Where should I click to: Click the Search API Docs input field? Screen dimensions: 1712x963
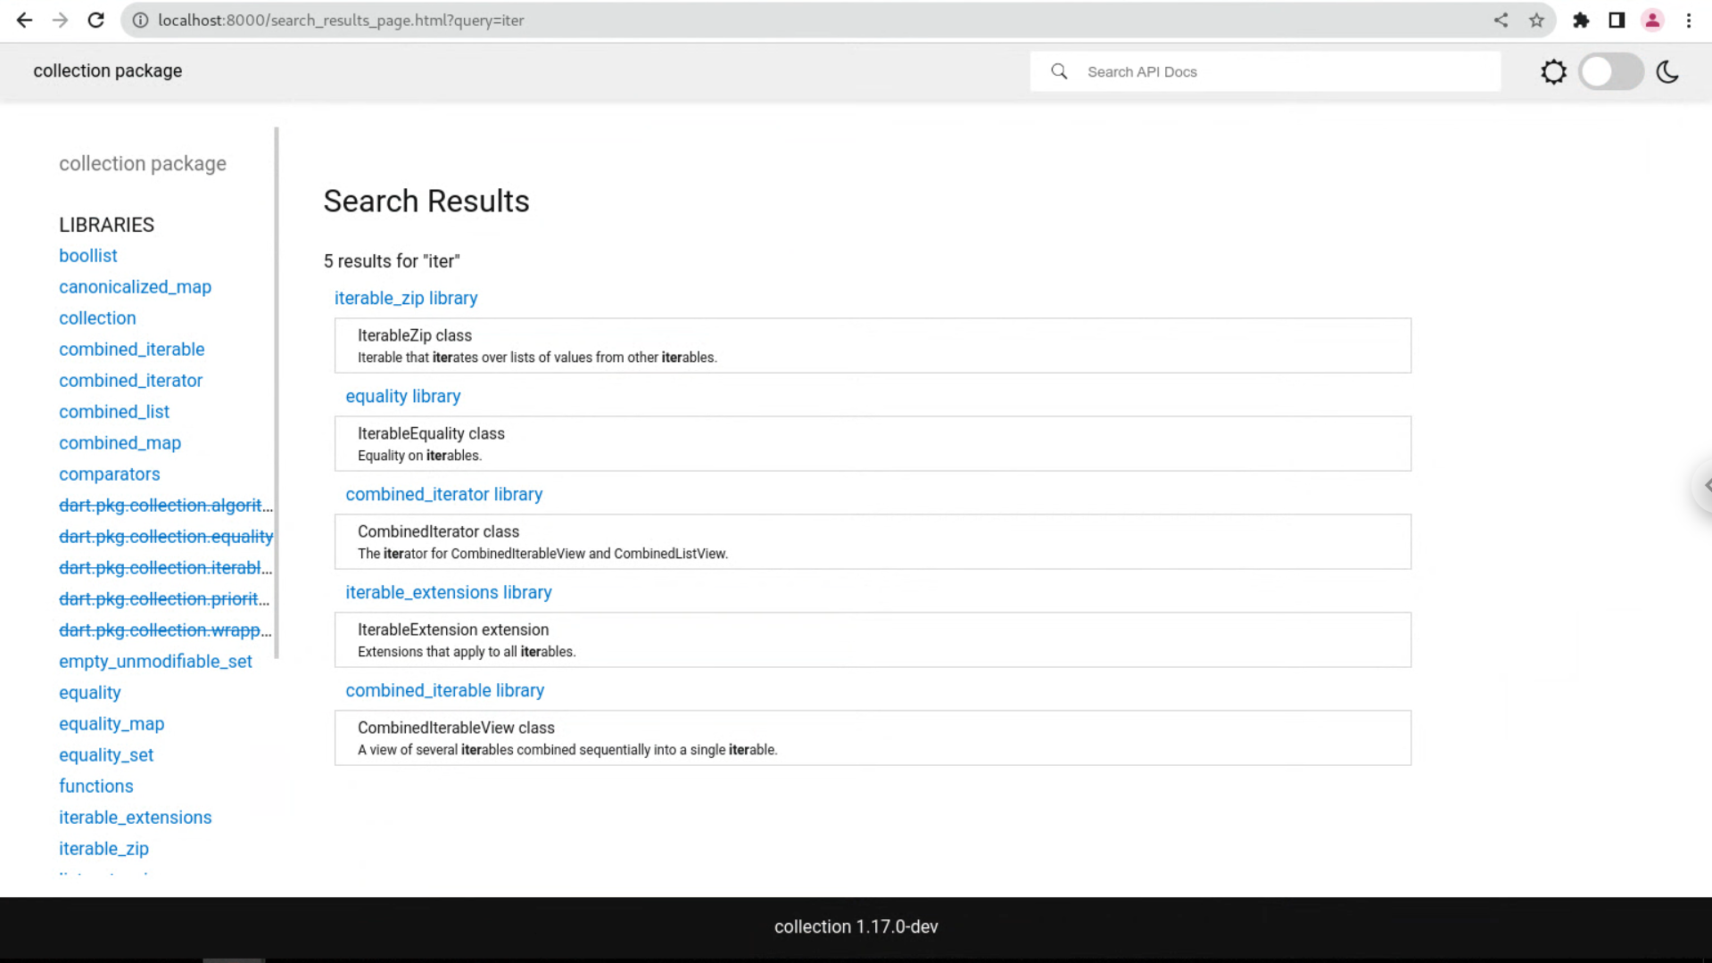1249,71
